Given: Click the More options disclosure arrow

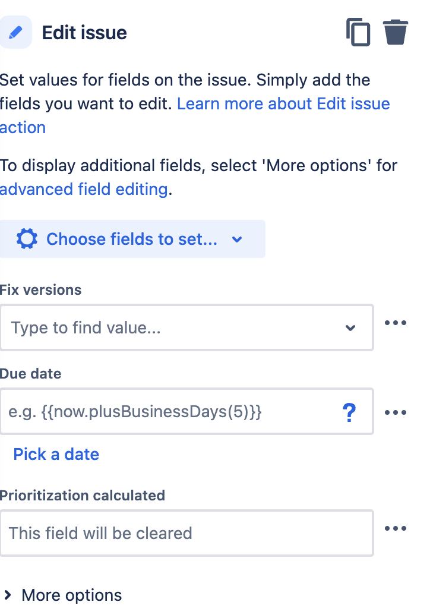Looking at the screenshot, I should (8, 595).
